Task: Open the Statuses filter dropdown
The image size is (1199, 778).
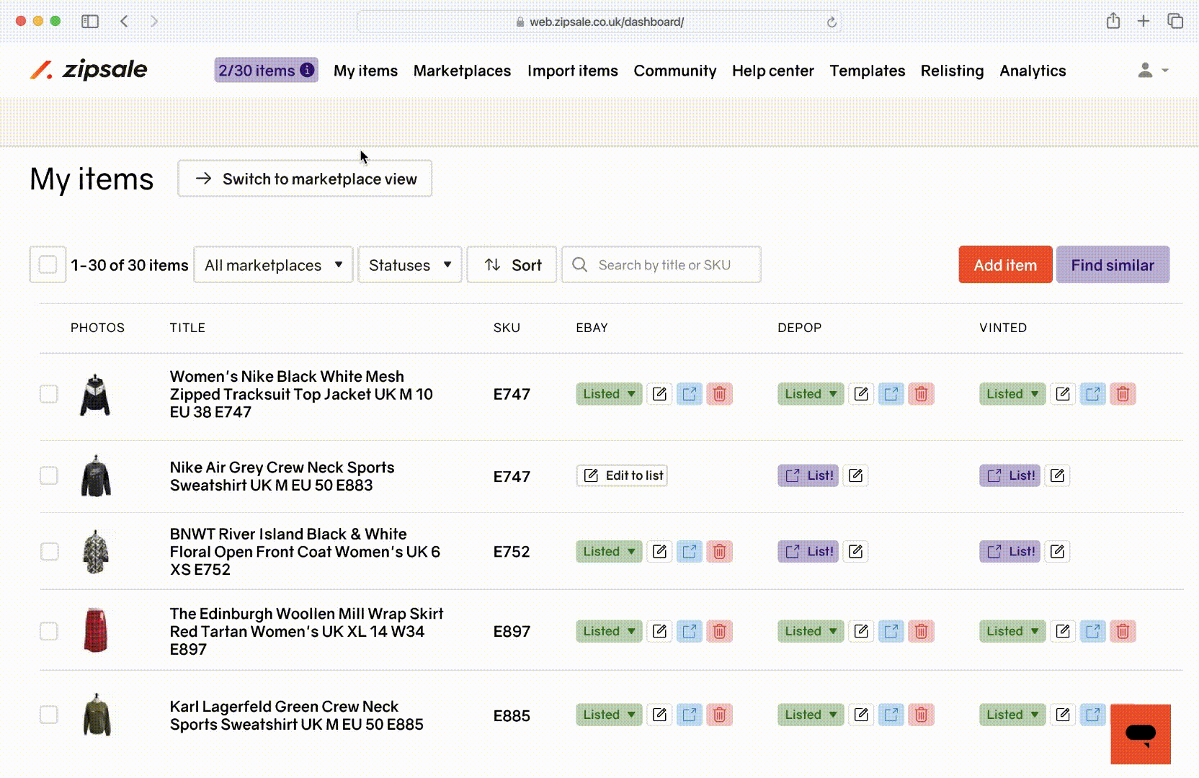Action: coord(409,265)
